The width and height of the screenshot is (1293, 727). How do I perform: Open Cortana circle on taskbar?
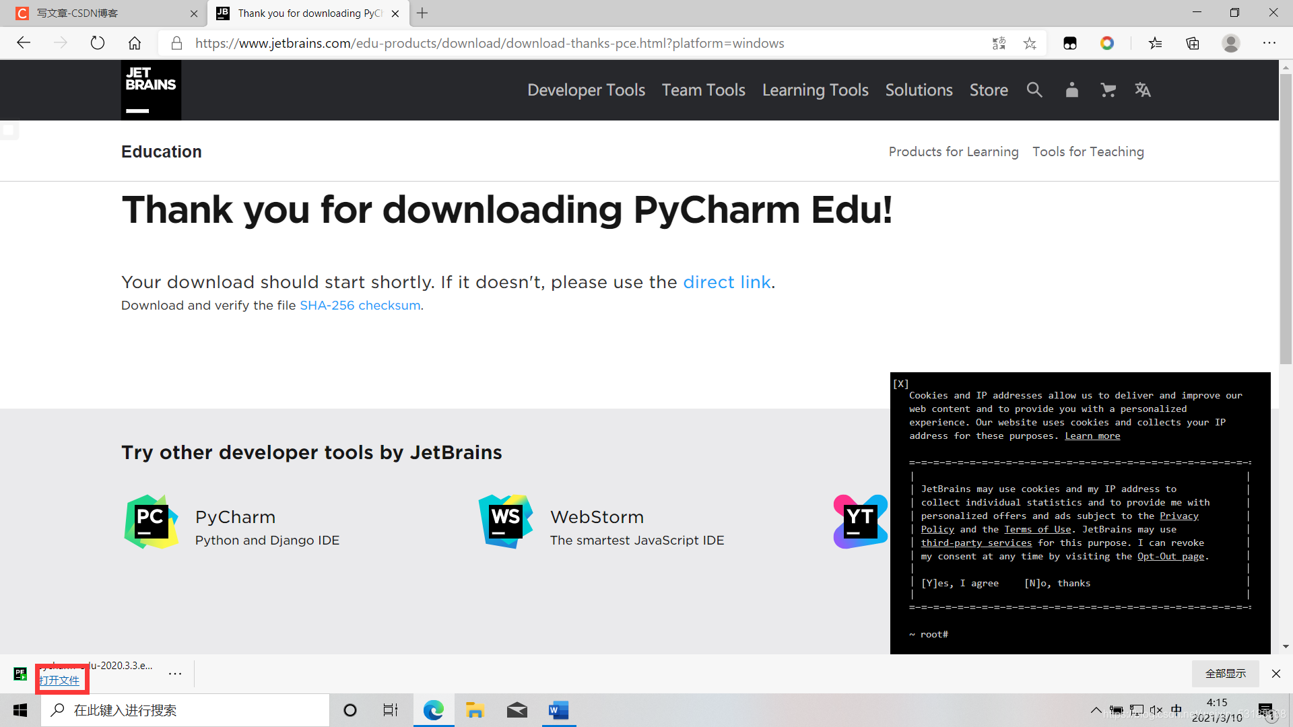pos(350,710)
